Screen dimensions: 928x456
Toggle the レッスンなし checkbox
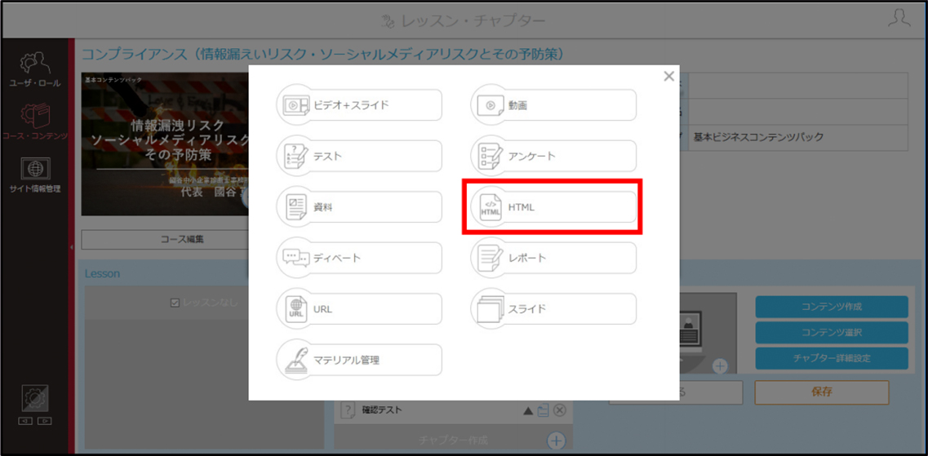(175, 303)
